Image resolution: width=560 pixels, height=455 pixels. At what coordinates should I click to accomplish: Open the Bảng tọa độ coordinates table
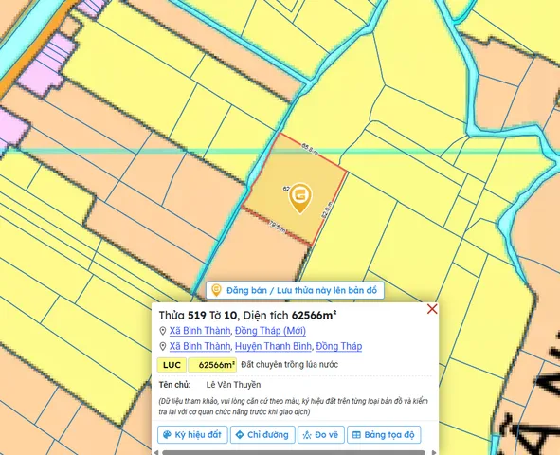pyautogui.click(x=384, y=435)
